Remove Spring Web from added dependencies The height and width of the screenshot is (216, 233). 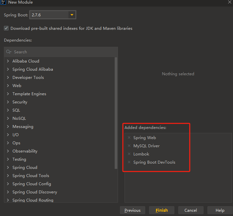pos(129,137)
